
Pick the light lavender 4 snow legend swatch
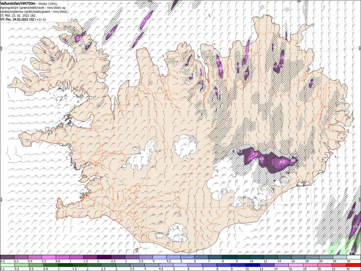160,257
